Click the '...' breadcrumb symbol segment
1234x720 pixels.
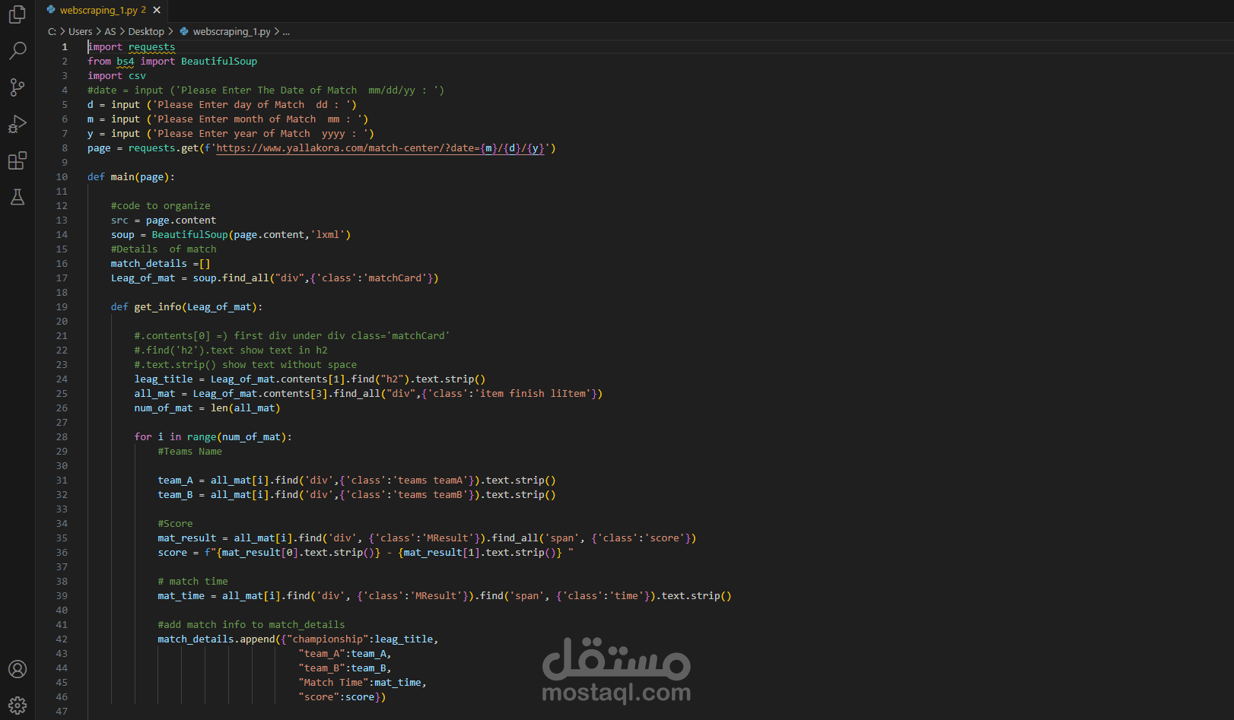[x=286, y=31]
